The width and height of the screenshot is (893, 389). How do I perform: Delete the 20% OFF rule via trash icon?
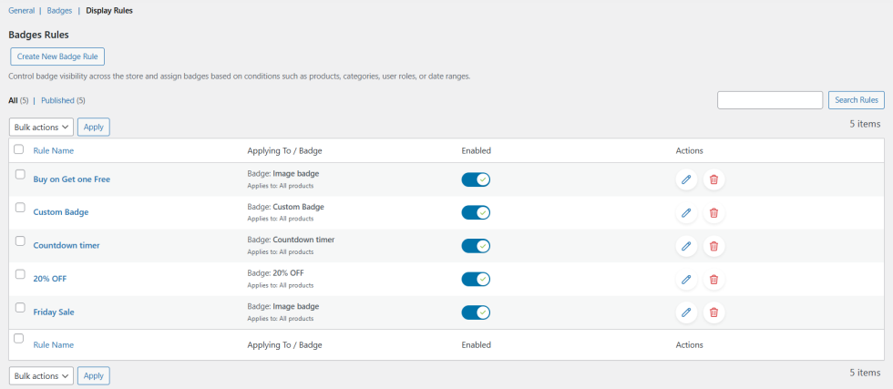tap(713, 280)
